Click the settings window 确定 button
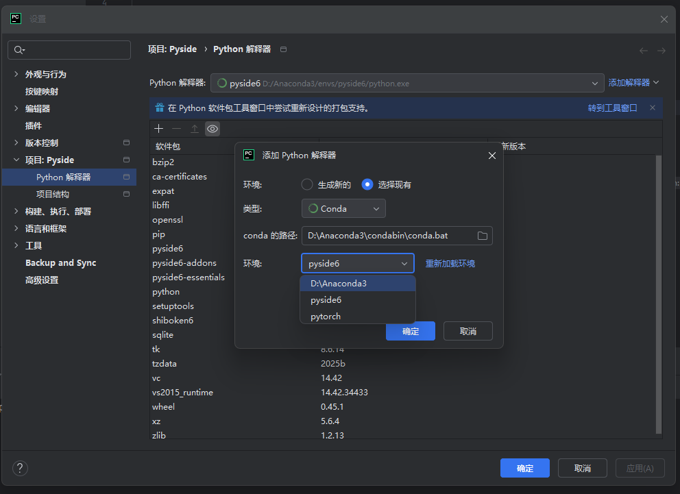The image size is (680, 494). coord(525,468)
